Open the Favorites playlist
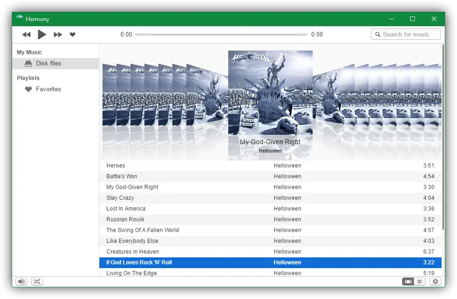457x299 pixels. coord(55,89)
